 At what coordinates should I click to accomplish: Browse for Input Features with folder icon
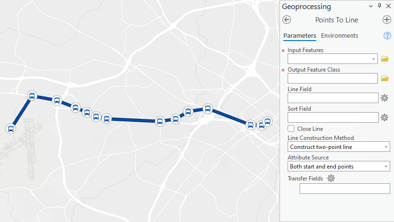(x=385, y=59)
